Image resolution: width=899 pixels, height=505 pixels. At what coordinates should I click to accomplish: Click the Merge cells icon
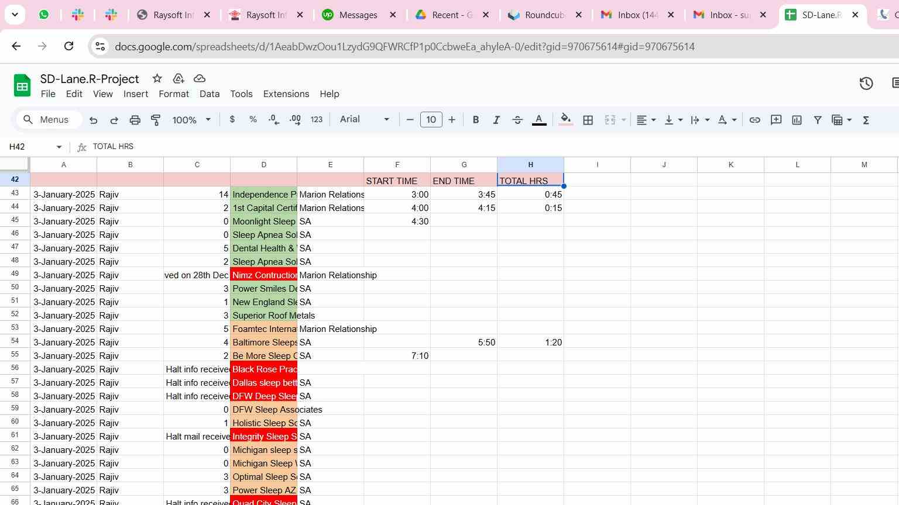click(610, 120)
